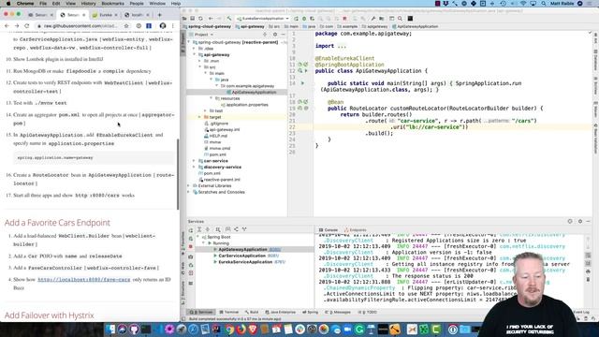Collapse the Spring Boot node in Services
The width and height of the screenshot is (599, 337).
(x=198, y=237)
